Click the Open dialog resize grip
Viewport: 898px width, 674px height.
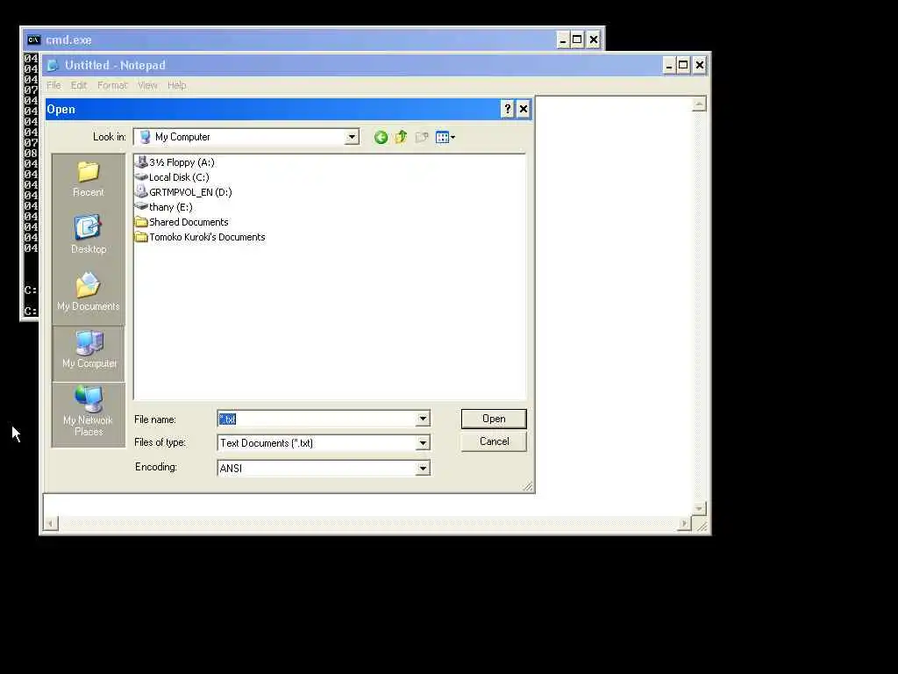point(528,486)
